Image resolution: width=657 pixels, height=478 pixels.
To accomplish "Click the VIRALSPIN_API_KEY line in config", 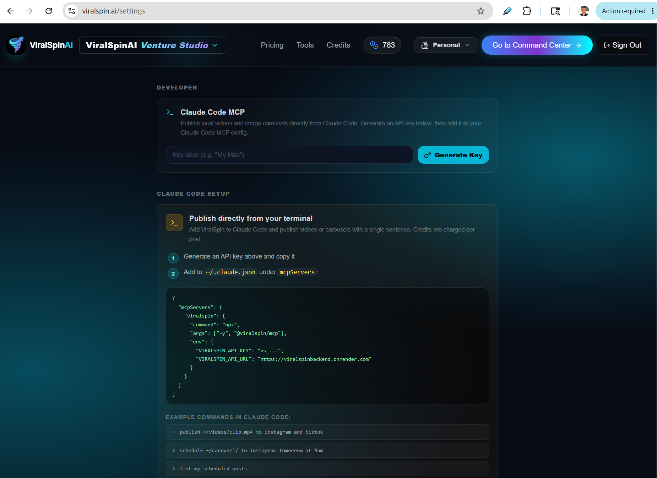I will (240, 351).
